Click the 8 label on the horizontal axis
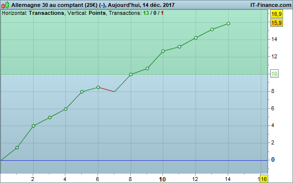The width and height of the screenshot is (293, 183). (130, 179)
